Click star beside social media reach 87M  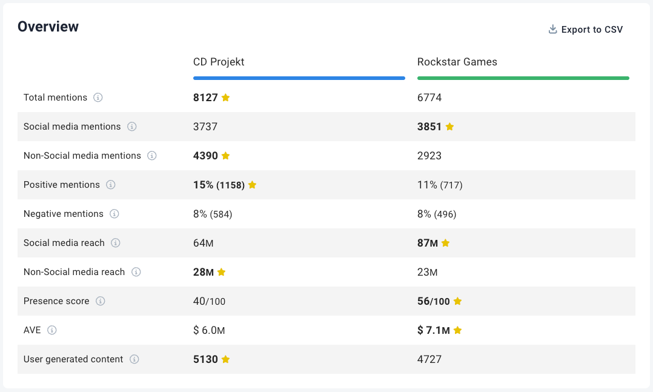[446, 243]
